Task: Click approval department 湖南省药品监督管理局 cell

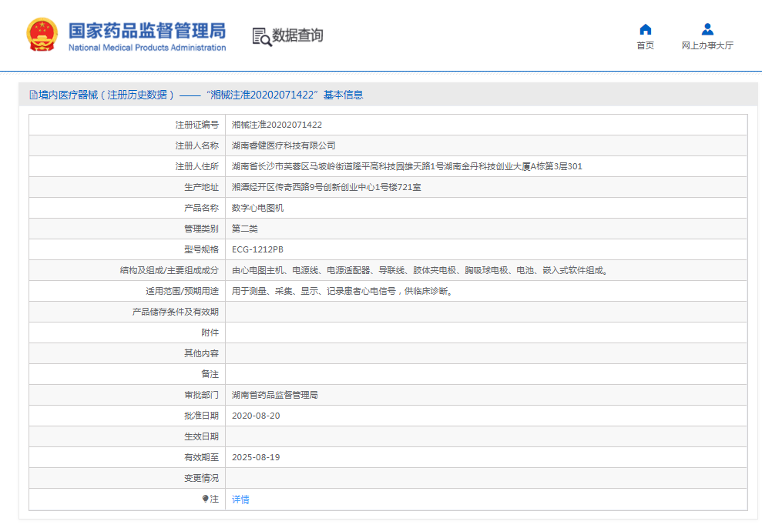Action: pyautogui.click(x=274, y=395)
